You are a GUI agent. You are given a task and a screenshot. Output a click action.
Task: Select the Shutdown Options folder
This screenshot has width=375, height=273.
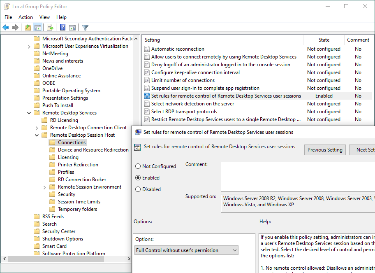[x=62, y=239]
